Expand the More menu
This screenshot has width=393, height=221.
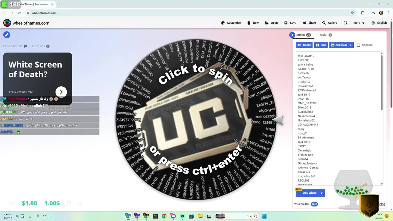[359, 23]
